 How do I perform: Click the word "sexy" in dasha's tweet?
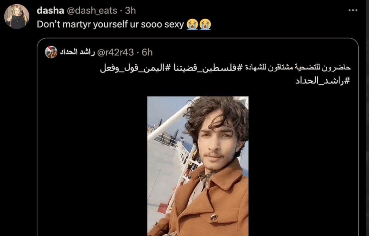click(x=174, y=25)
